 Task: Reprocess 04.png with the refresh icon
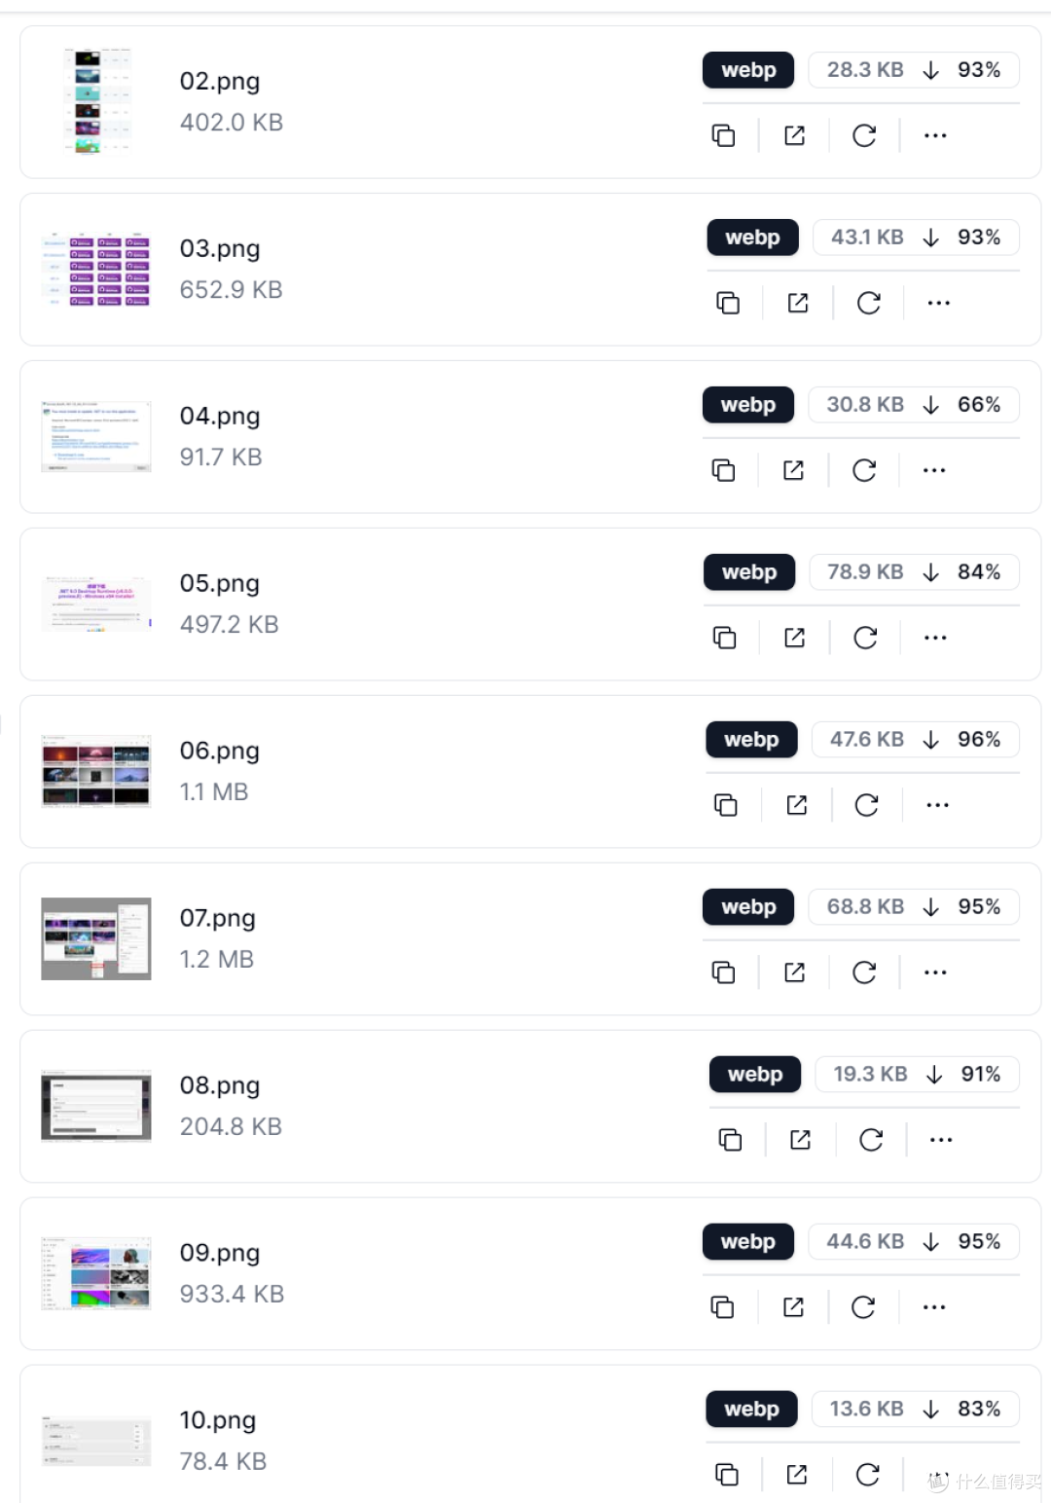pos(864,470)
